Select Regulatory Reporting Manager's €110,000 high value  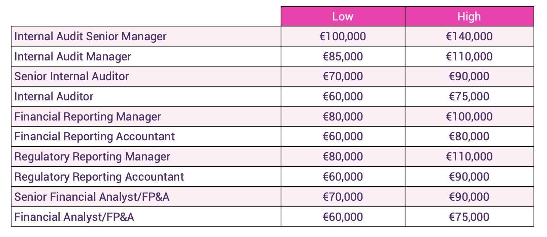469,156
